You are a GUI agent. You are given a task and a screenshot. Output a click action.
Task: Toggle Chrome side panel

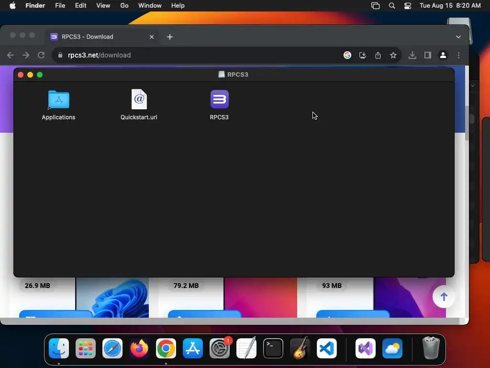pyautogui.click(x=427, y=56)
